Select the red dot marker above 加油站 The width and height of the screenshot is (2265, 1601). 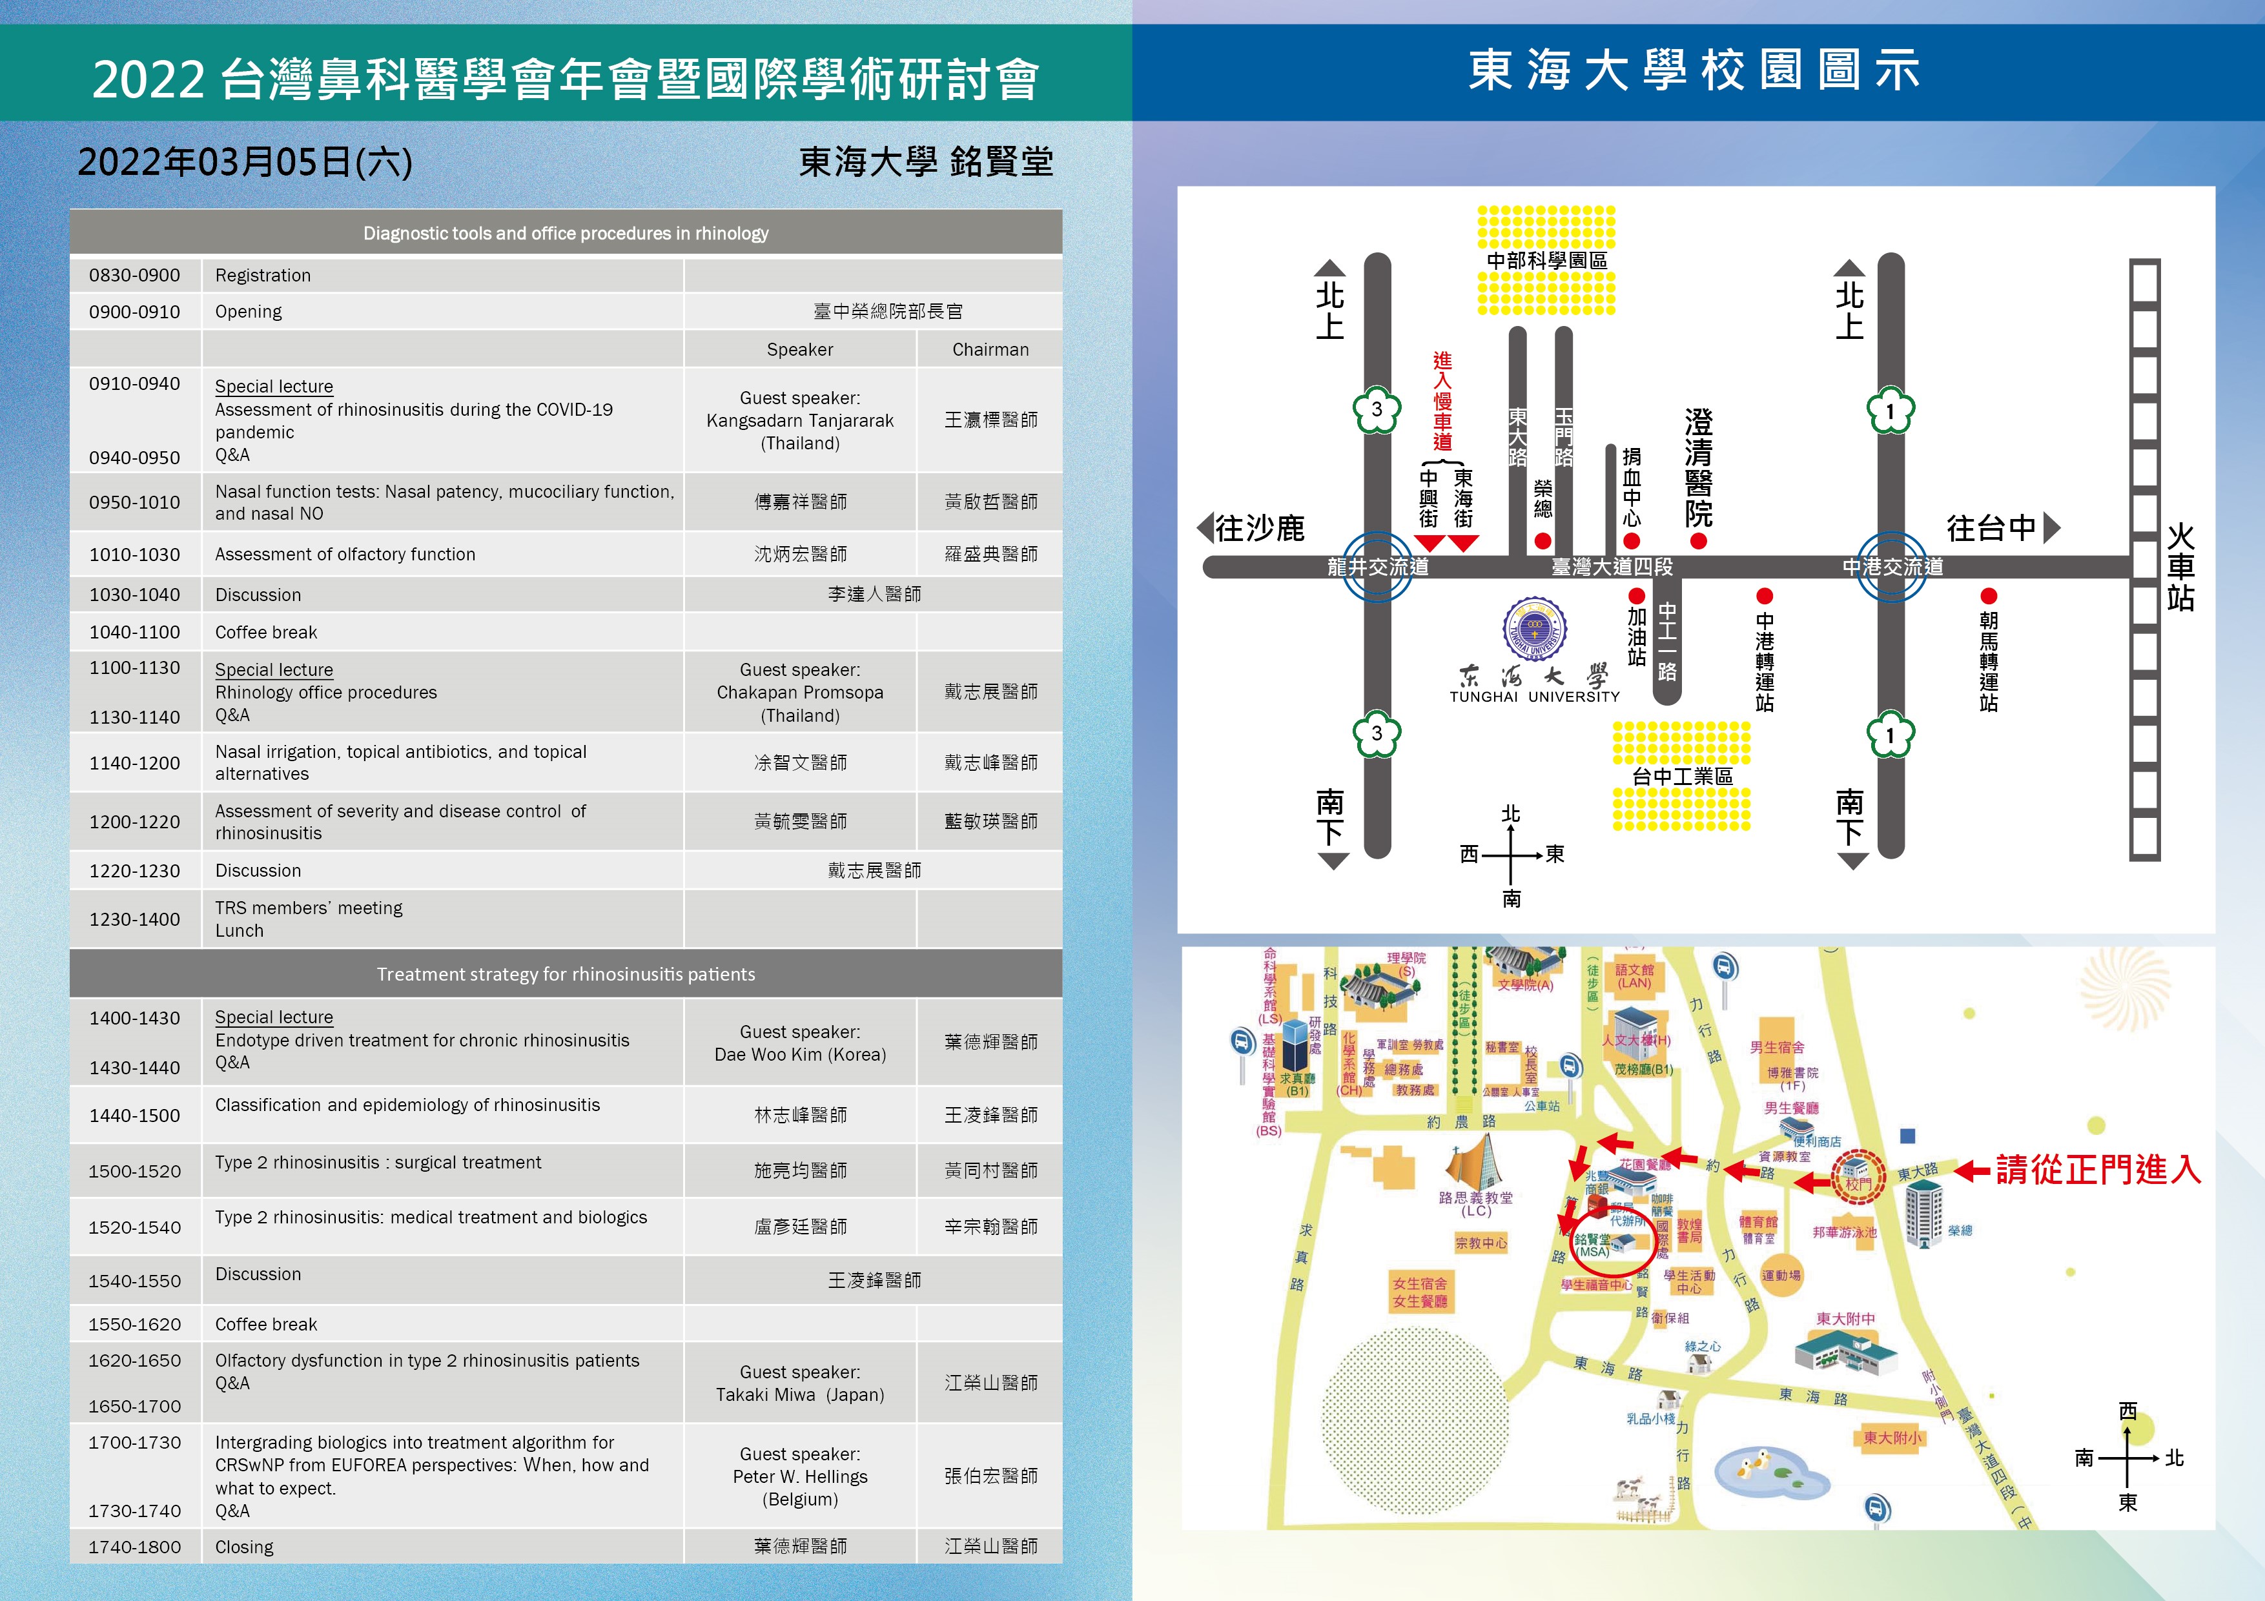click(x=1637, y=596)
